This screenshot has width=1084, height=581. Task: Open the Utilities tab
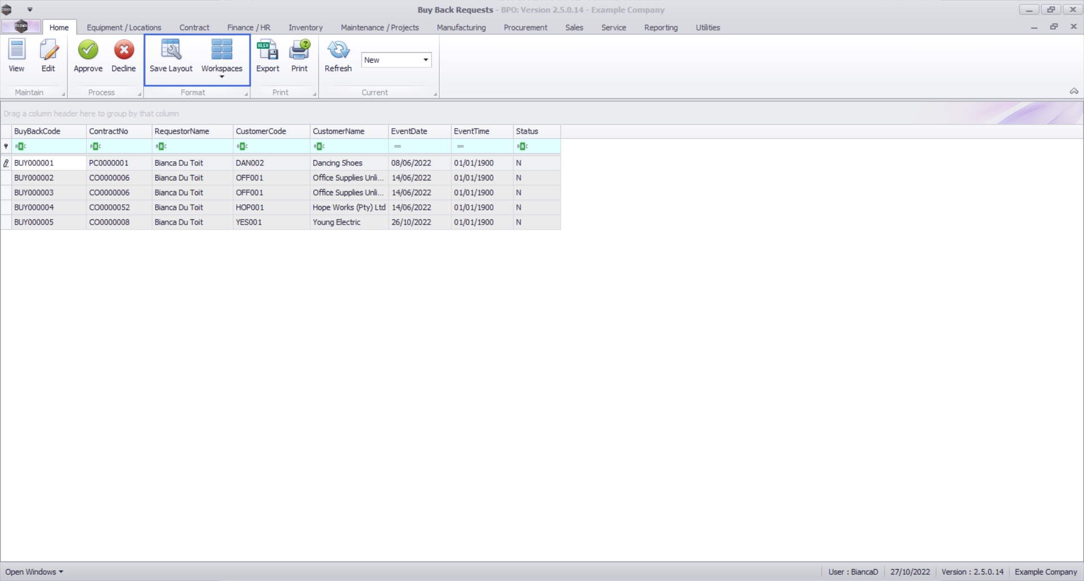click(x=707, y=27)
